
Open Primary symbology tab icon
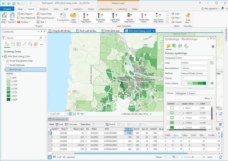(x=169, y=46)
